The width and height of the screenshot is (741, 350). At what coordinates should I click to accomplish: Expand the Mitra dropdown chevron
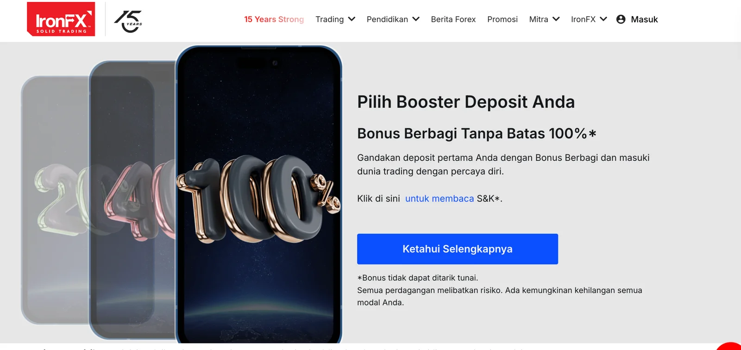coord(556,19)
